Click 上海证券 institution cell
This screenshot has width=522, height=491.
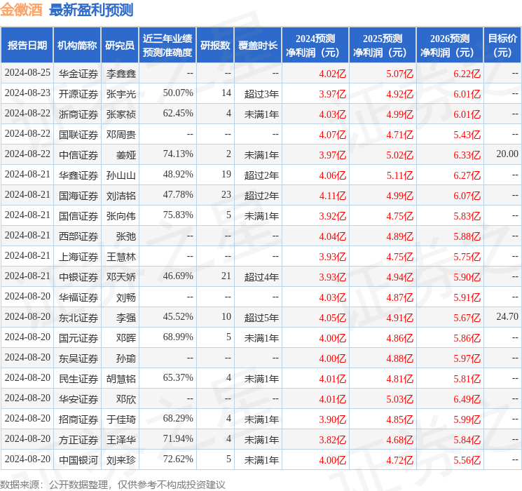click(78, 257)
